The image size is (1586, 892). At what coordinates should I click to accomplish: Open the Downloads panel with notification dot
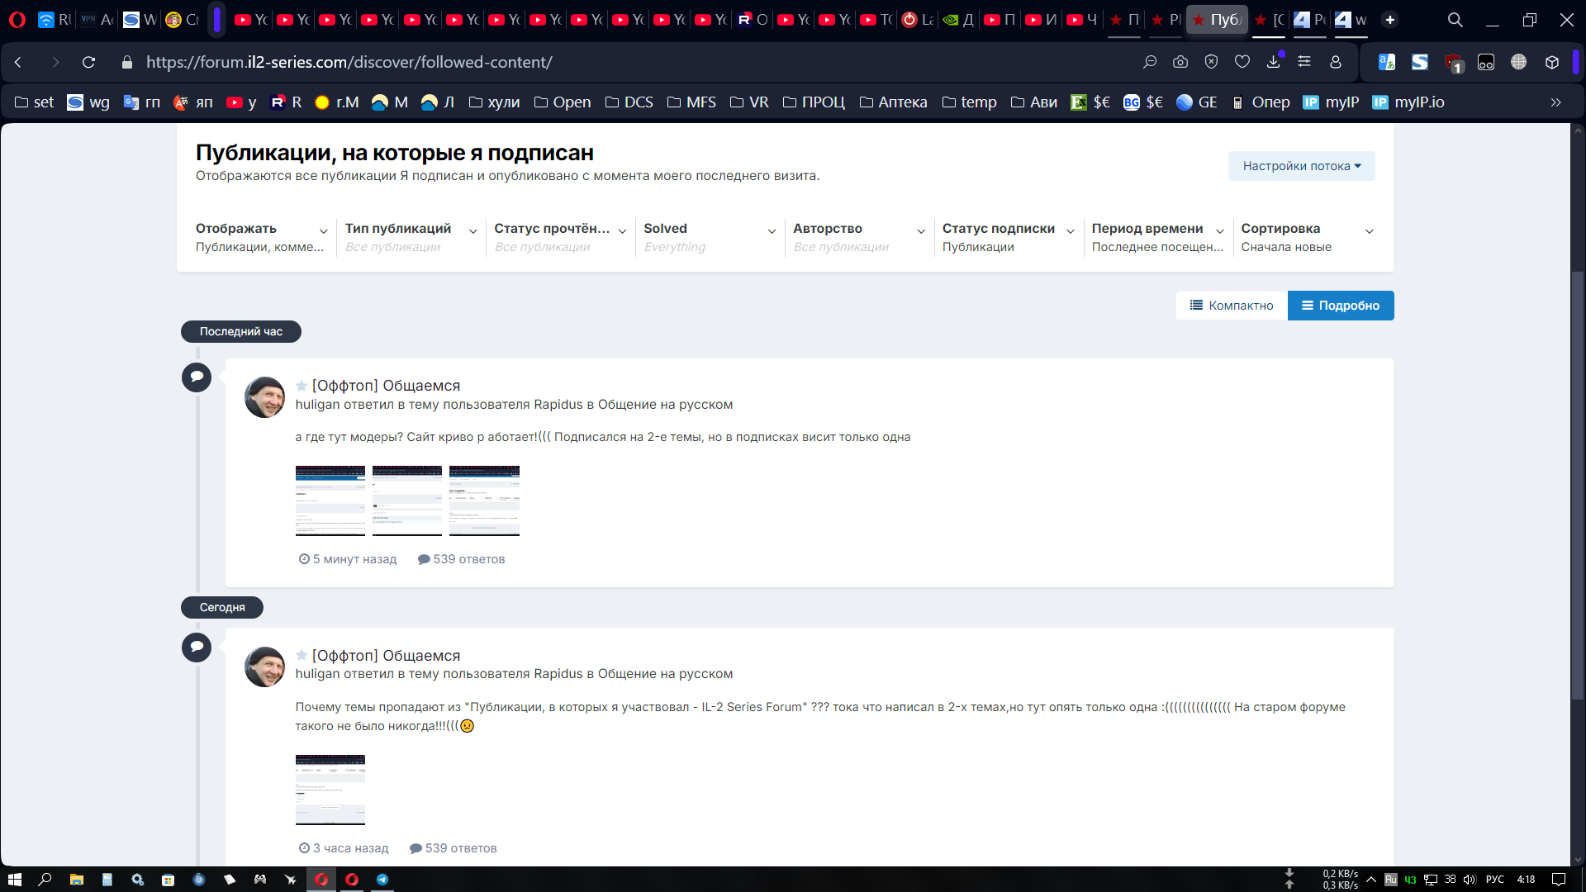click(1273, 62)
